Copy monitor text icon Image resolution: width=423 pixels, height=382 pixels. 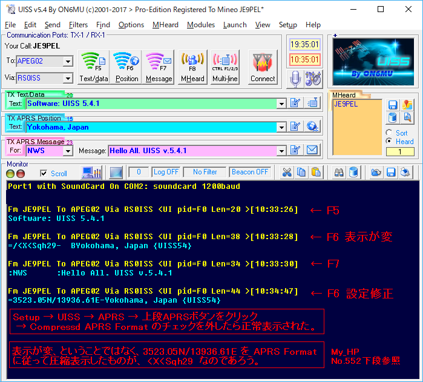[x=301, y=173]
